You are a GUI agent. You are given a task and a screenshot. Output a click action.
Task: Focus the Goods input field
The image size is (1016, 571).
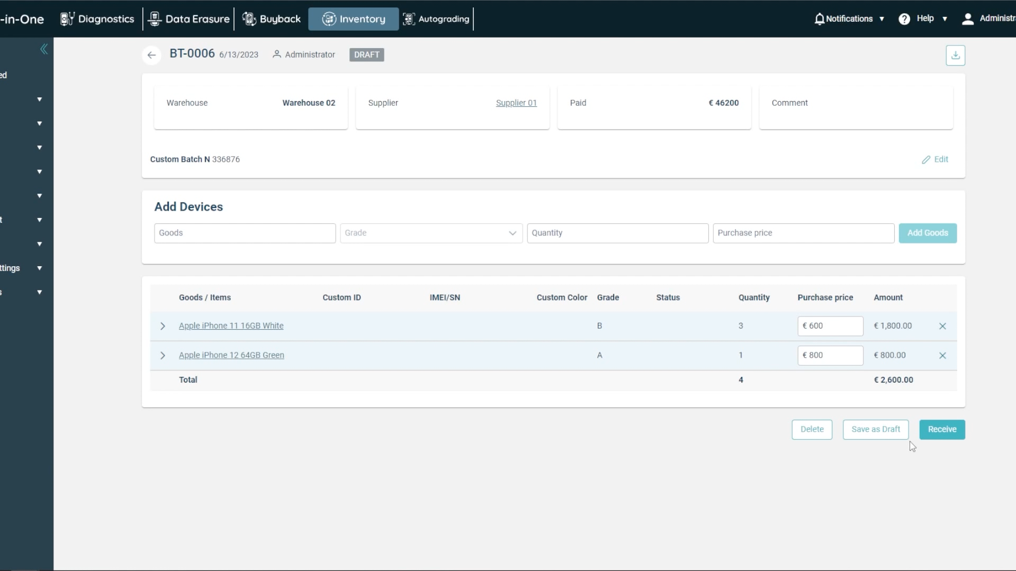click(245, 233)
